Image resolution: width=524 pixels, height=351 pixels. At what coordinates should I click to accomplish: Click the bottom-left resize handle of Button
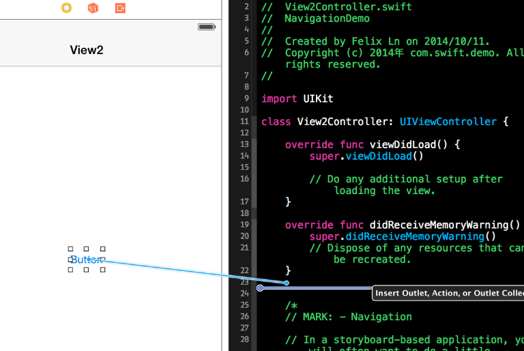coord(70,270)
